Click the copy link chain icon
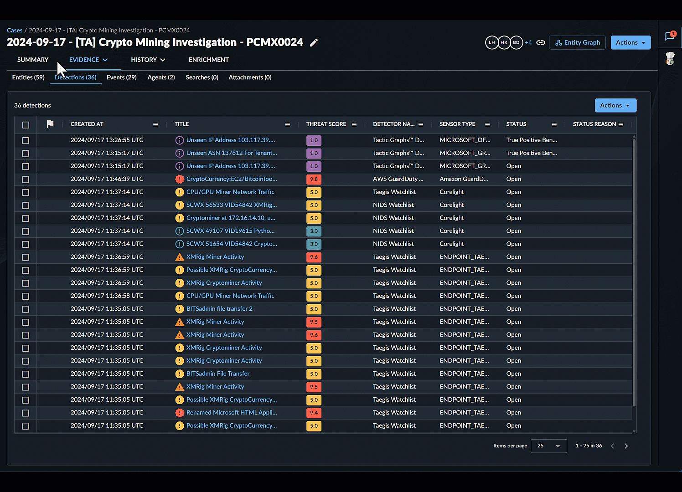The width and height of the screenshot is (682, 492). [x=541, y=42]
